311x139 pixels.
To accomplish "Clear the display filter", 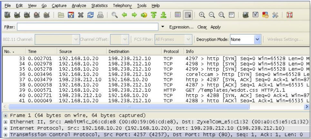I will coord(202,27).
